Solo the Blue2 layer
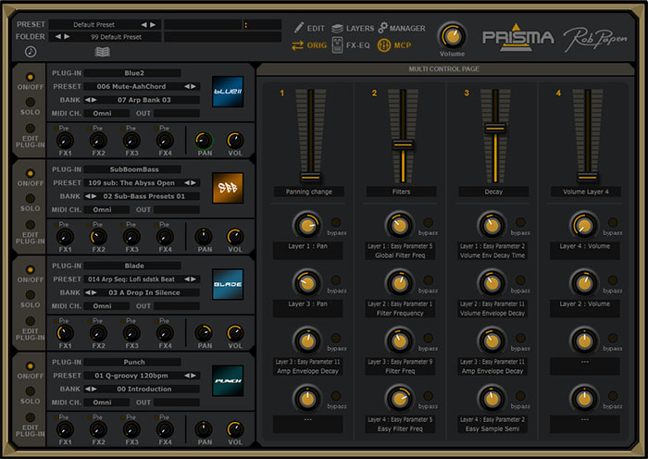 pyautogui.click(x=31, y=102)
